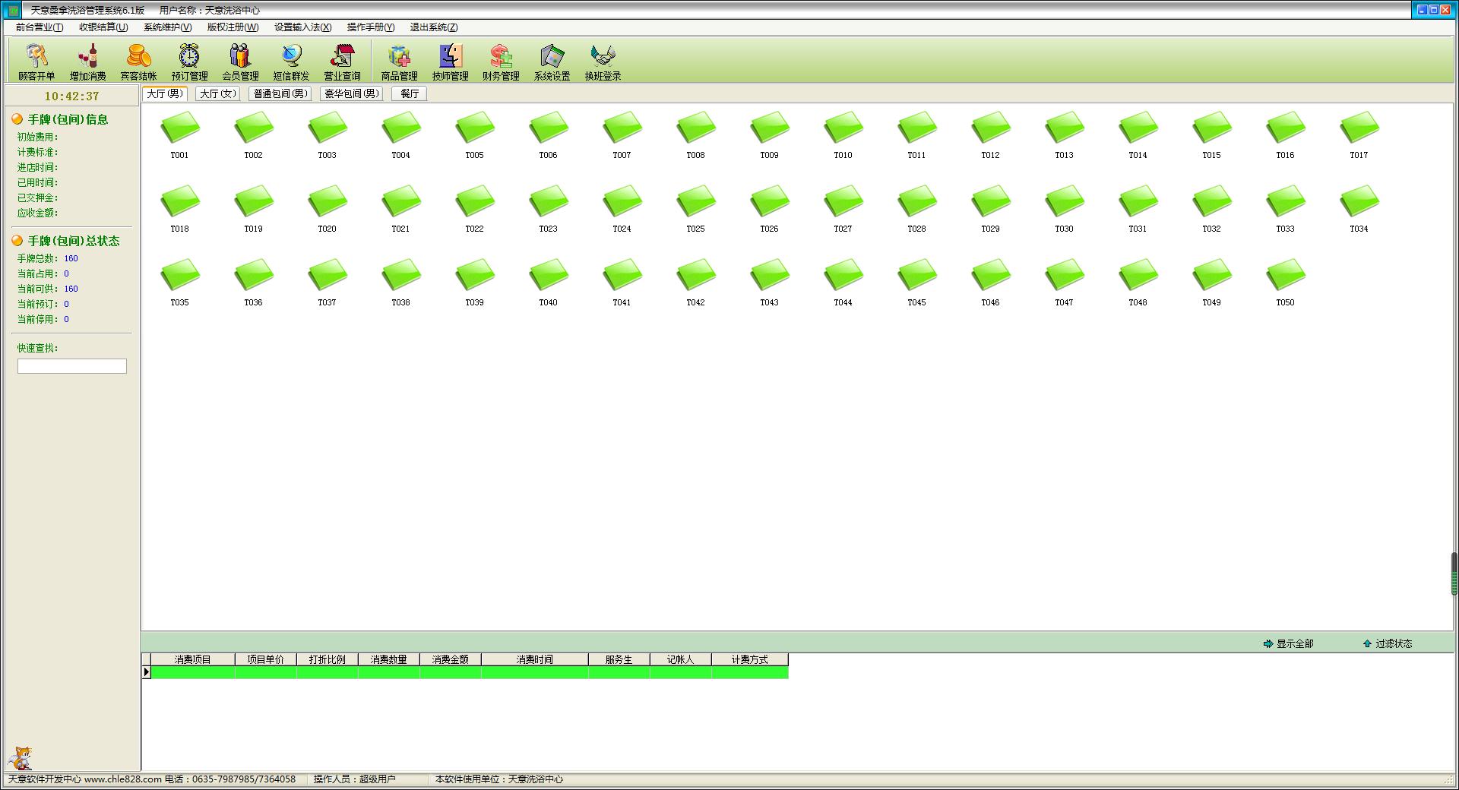Click the 快速查找 search input field
Screen dimensions: 1459x790
(72, 366)
